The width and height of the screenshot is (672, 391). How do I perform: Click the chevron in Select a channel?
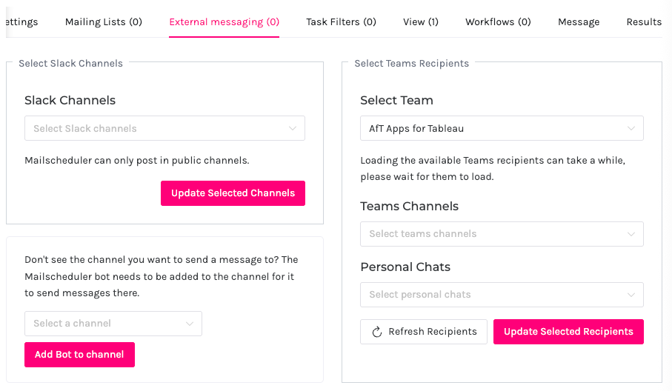pyautogui.click(x=190, y=324)
